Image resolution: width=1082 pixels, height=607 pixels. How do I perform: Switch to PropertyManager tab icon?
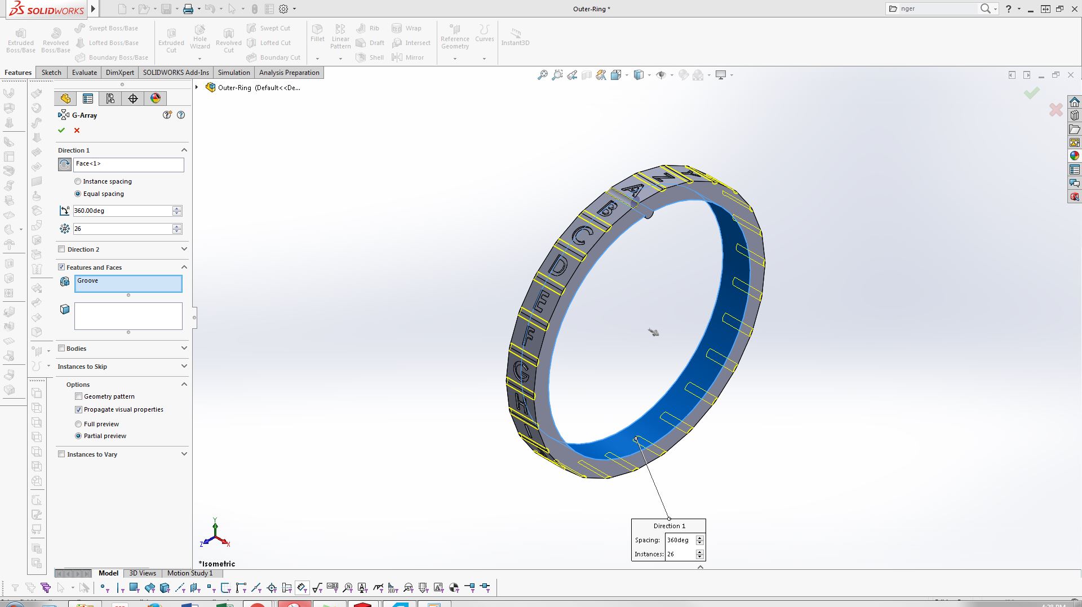(88, 99)
